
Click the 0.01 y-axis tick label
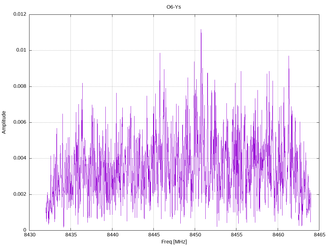pos(21,50)
